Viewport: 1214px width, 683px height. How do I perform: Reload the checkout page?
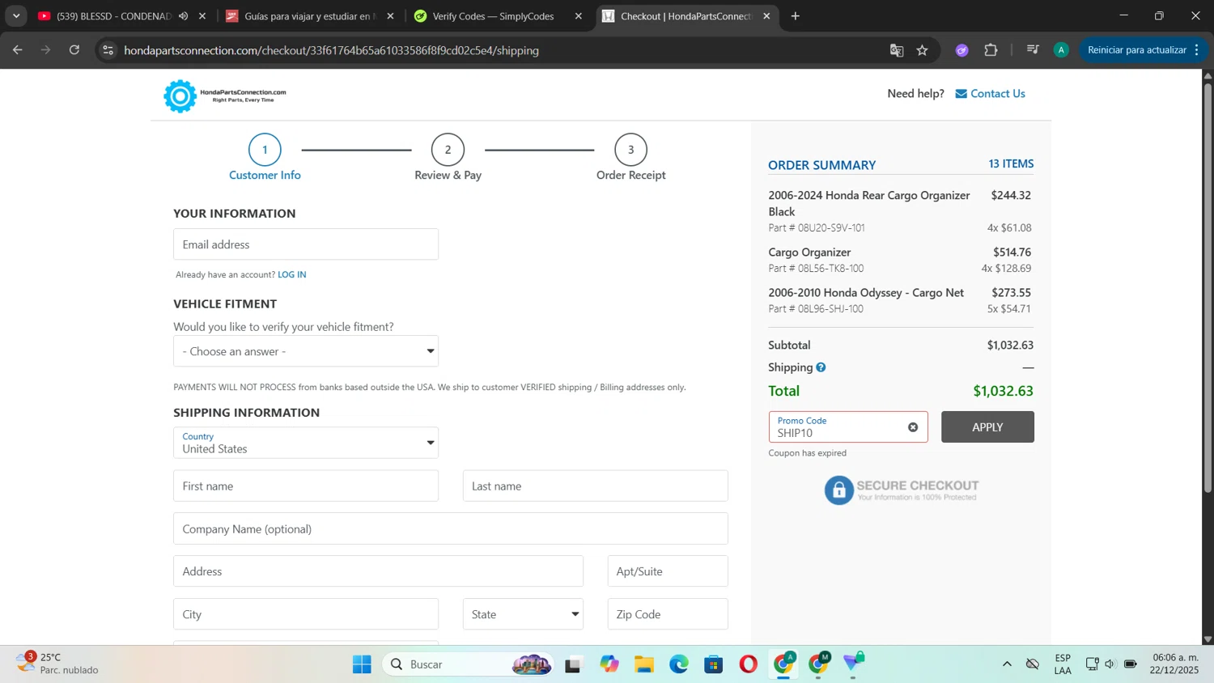[x=74, y=50]
